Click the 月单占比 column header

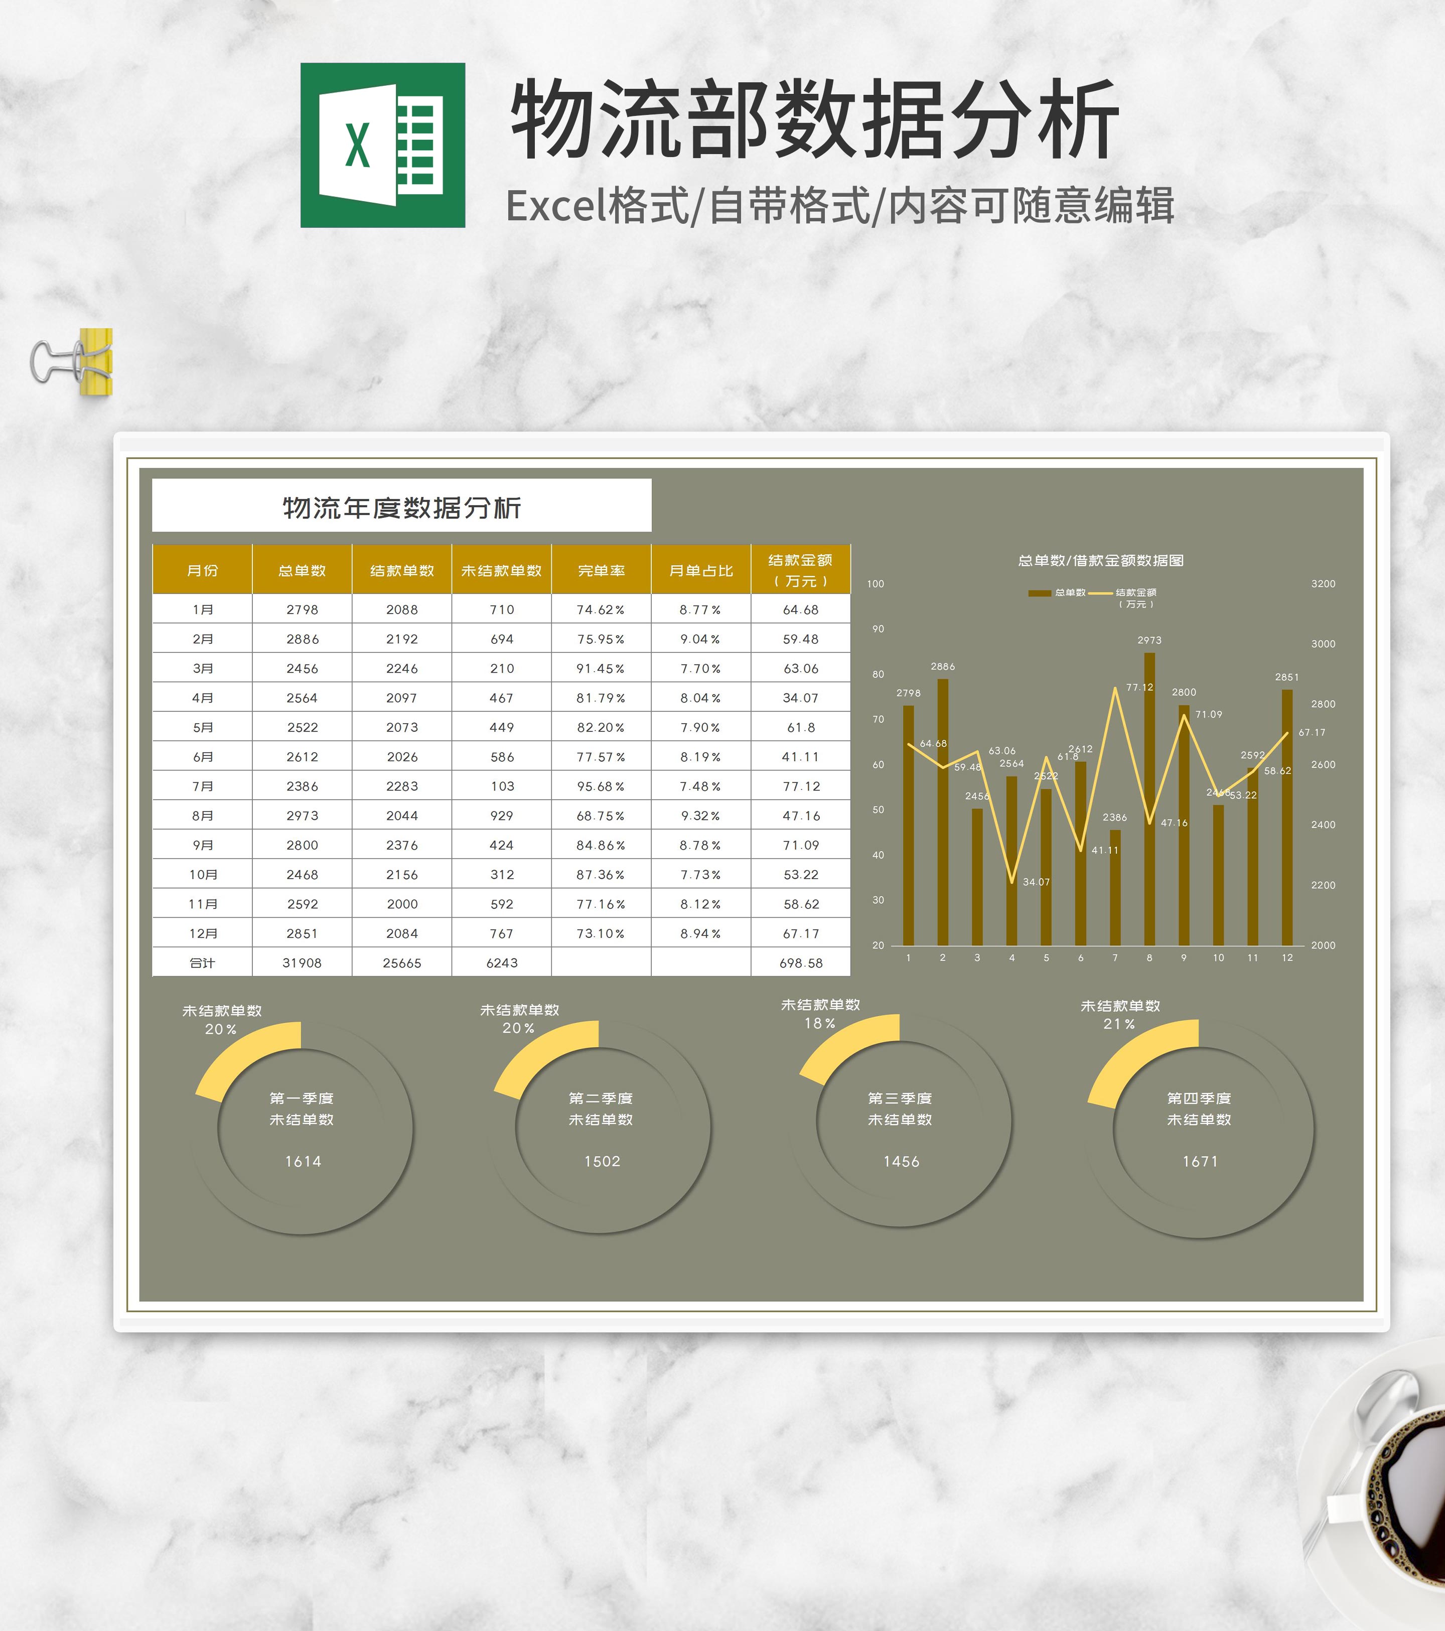click(x=700, y=571)
